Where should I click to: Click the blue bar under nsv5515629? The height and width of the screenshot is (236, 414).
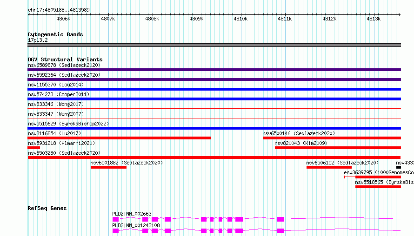tap(214, 128)
